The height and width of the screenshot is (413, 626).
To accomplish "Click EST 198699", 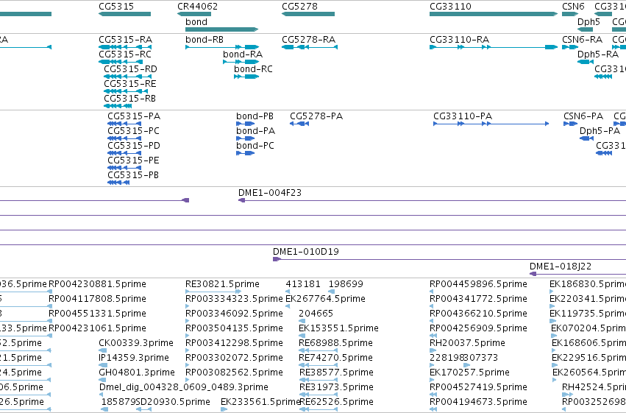I will [x=346, y=284].
